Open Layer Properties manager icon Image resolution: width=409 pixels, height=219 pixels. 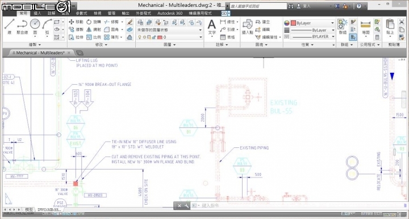click(x=140, y=23)
